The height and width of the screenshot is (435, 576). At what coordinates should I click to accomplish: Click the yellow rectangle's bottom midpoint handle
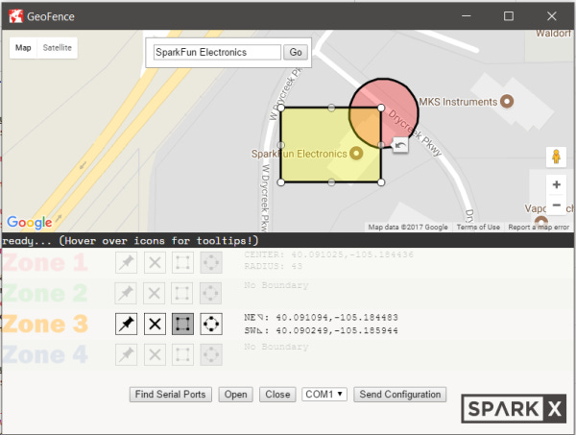point(331,182)
